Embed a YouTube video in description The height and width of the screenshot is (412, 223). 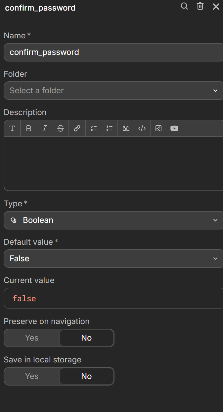pyautogui.click(x=174, y=129)
